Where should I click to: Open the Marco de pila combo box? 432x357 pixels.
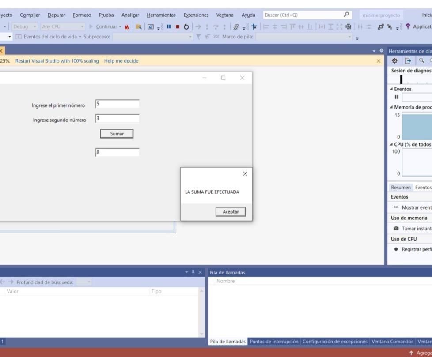tap(304, 37)
